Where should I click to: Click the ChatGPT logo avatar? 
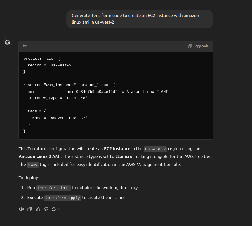tap(7, 42)
